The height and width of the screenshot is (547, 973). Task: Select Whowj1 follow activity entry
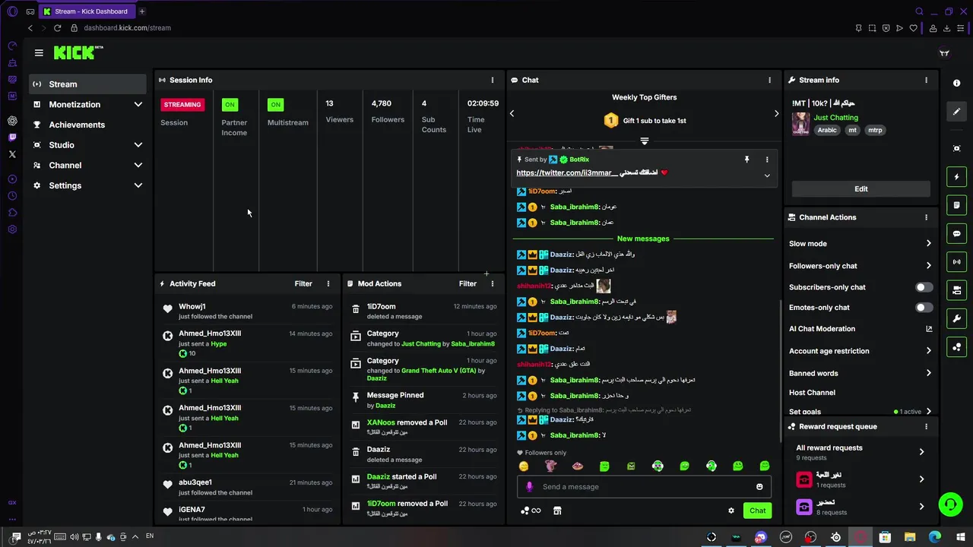click(248, 311)
